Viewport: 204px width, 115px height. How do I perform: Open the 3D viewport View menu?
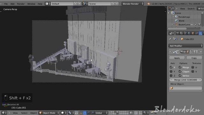click(15, 113)
